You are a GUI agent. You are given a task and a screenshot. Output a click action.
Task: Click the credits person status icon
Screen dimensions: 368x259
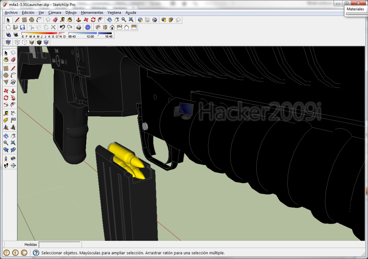(x=15, y=253)
